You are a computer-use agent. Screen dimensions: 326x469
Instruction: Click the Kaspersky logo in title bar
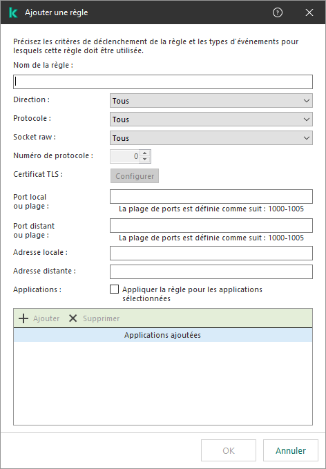pos(13,12)
